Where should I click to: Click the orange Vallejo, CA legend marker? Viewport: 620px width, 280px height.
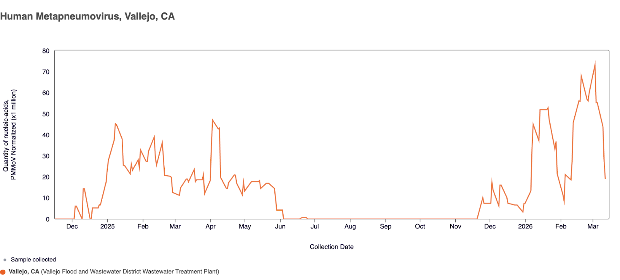coord(3,272)
